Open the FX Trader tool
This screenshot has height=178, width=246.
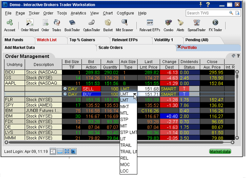pos(215,25)
